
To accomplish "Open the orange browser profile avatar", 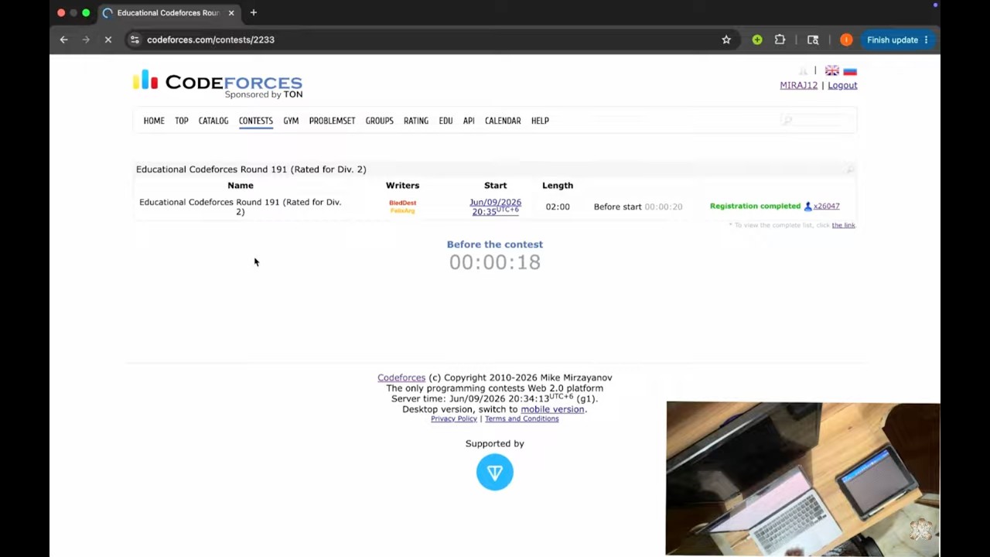I will pyautogui.click(x=846, y=39).
